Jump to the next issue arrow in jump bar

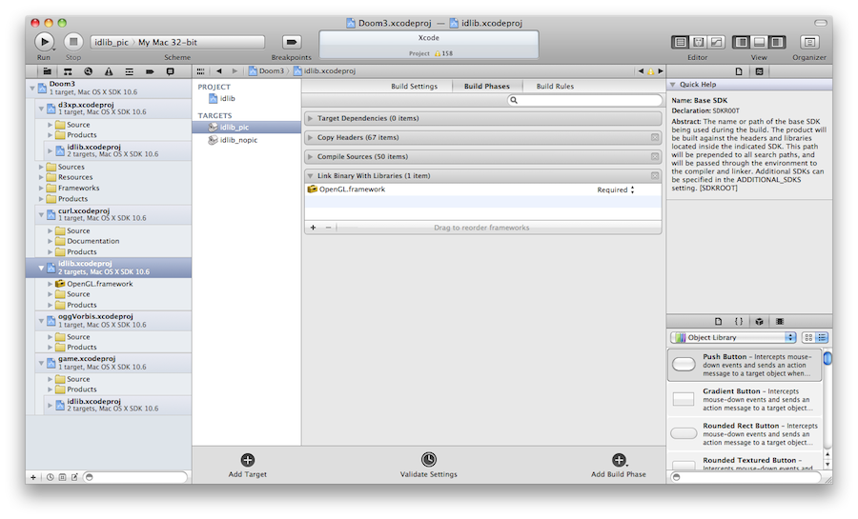(661, 71)
